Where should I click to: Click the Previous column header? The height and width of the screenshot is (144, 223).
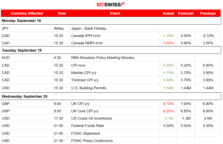tap(208, 13)
